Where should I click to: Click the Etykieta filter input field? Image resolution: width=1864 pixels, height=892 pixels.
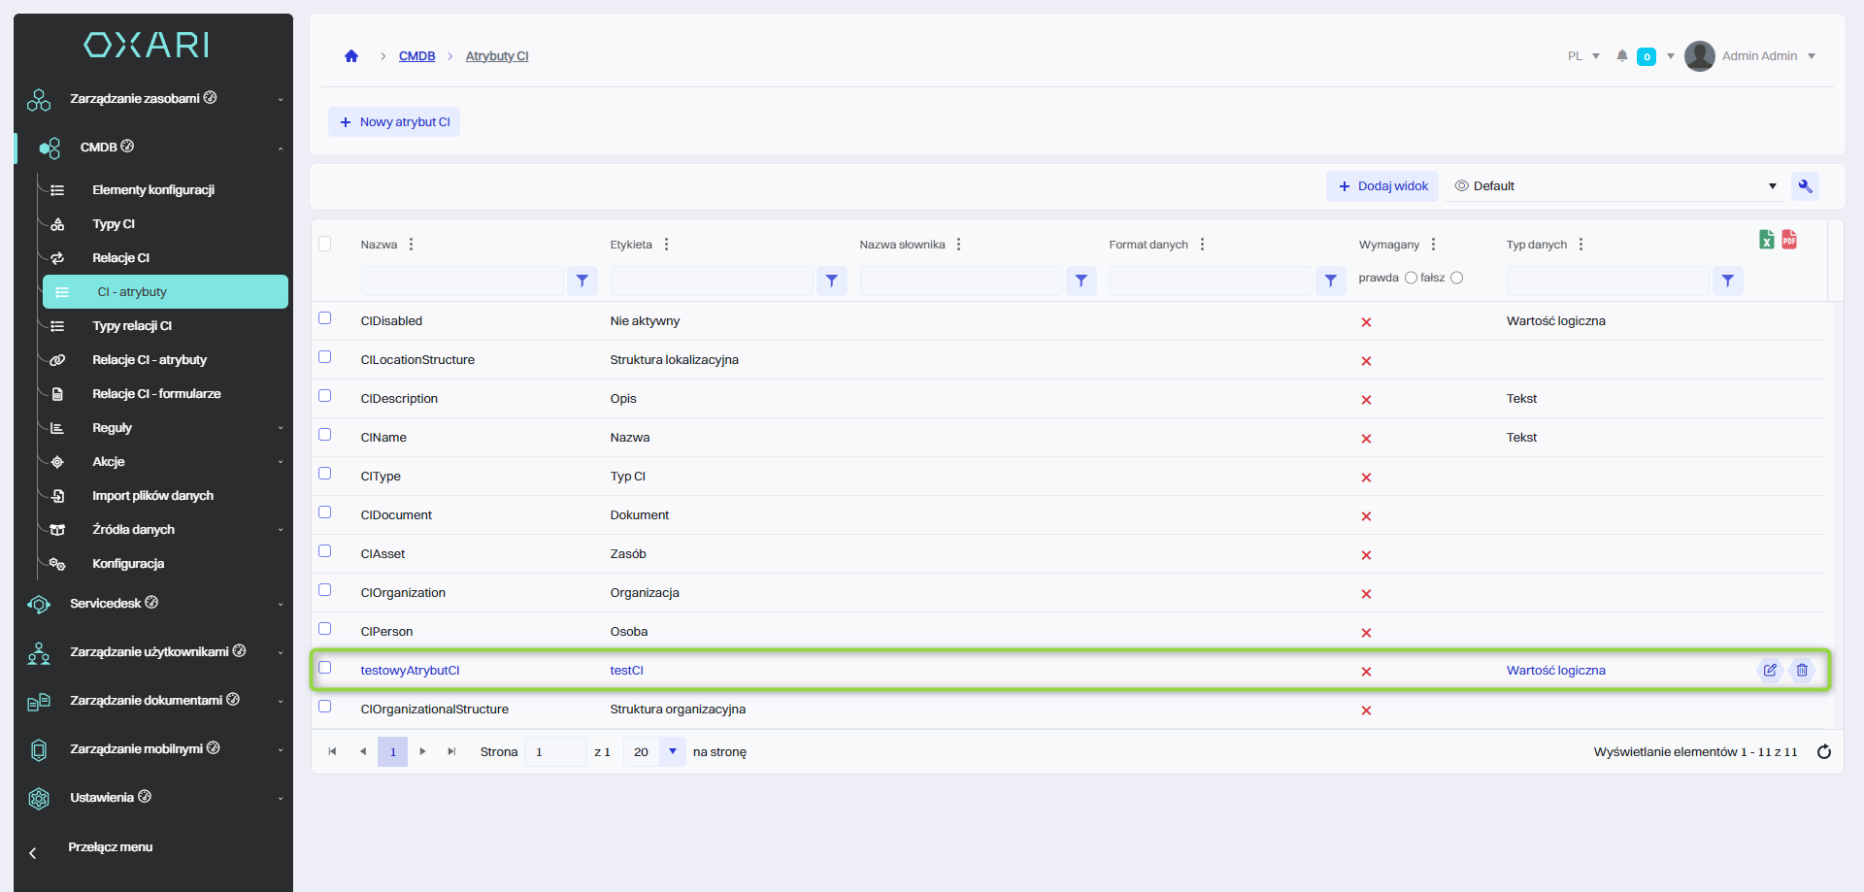click(712, 281)
